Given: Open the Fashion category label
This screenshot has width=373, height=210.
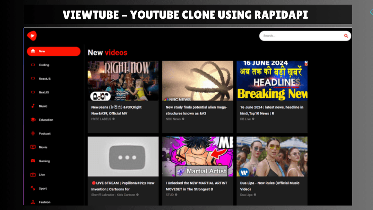Looking at the screenshot, I should click(x=45, y=202).
